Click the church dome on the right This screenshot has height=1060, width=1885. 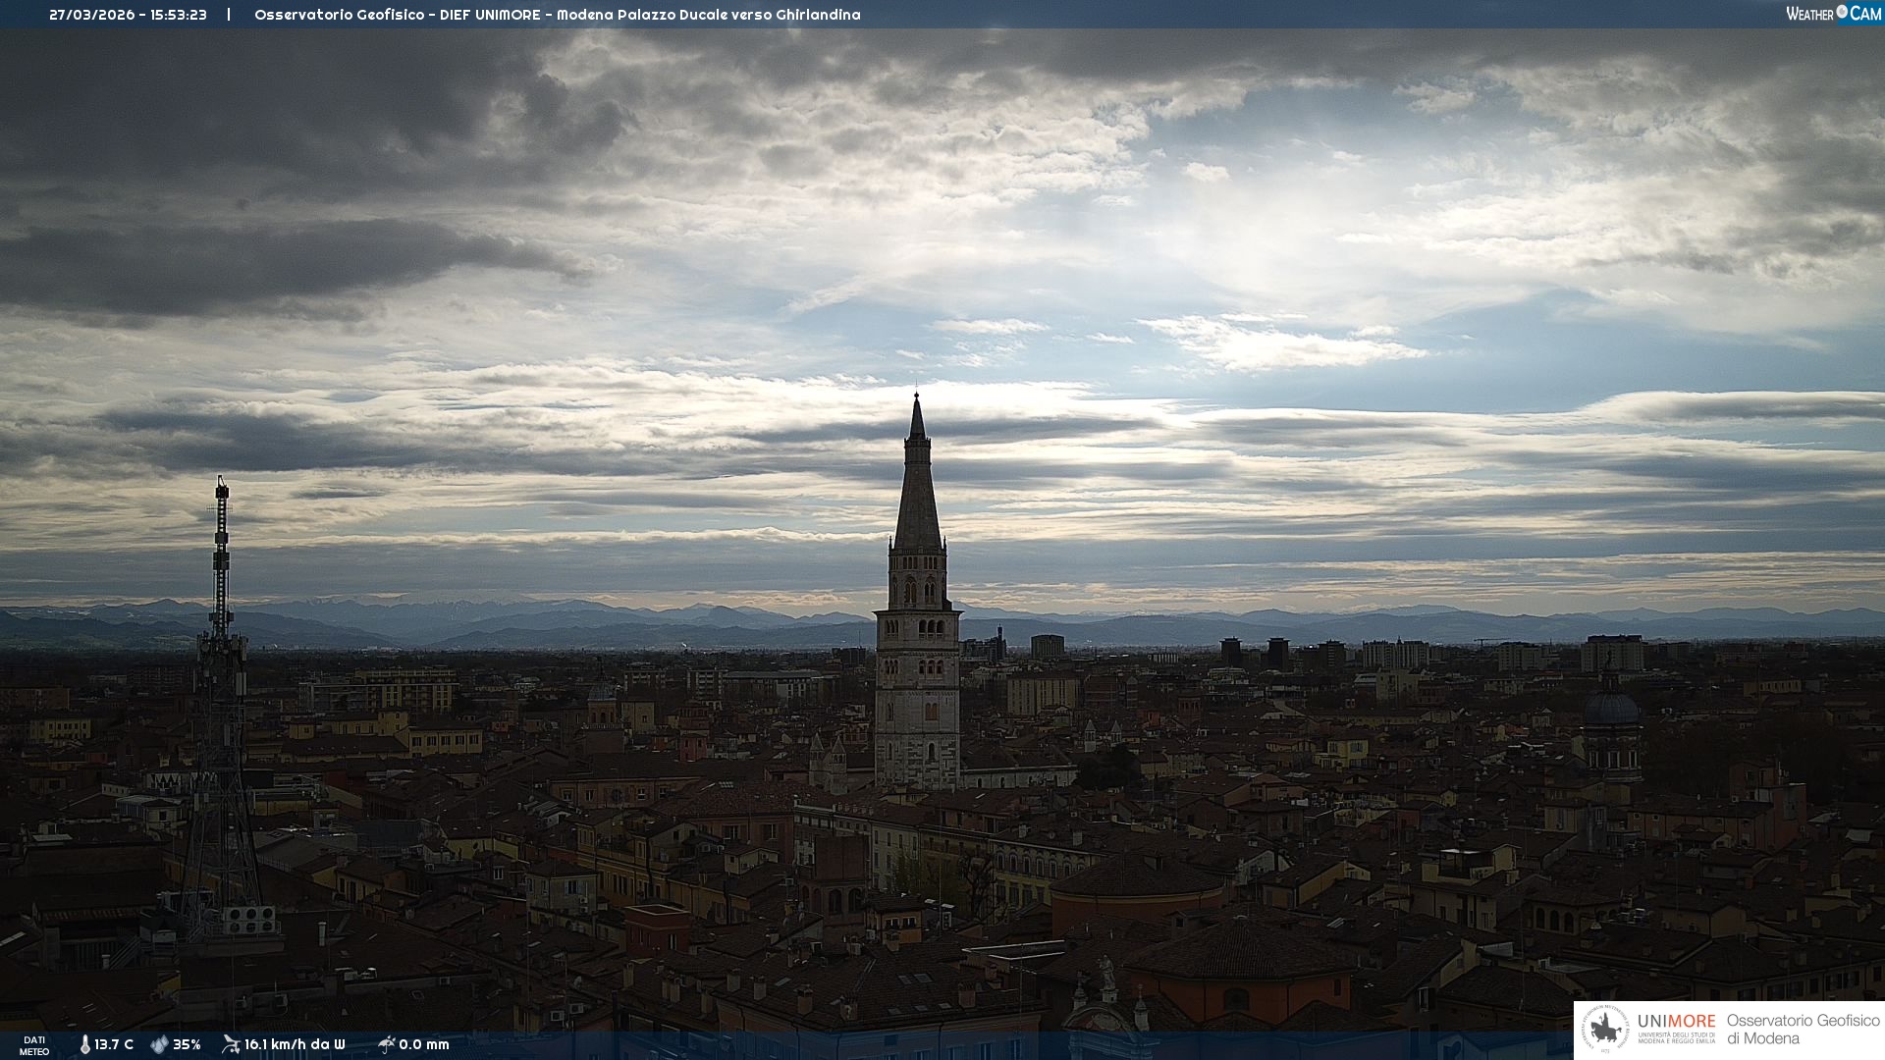[x=1611, y=709]
